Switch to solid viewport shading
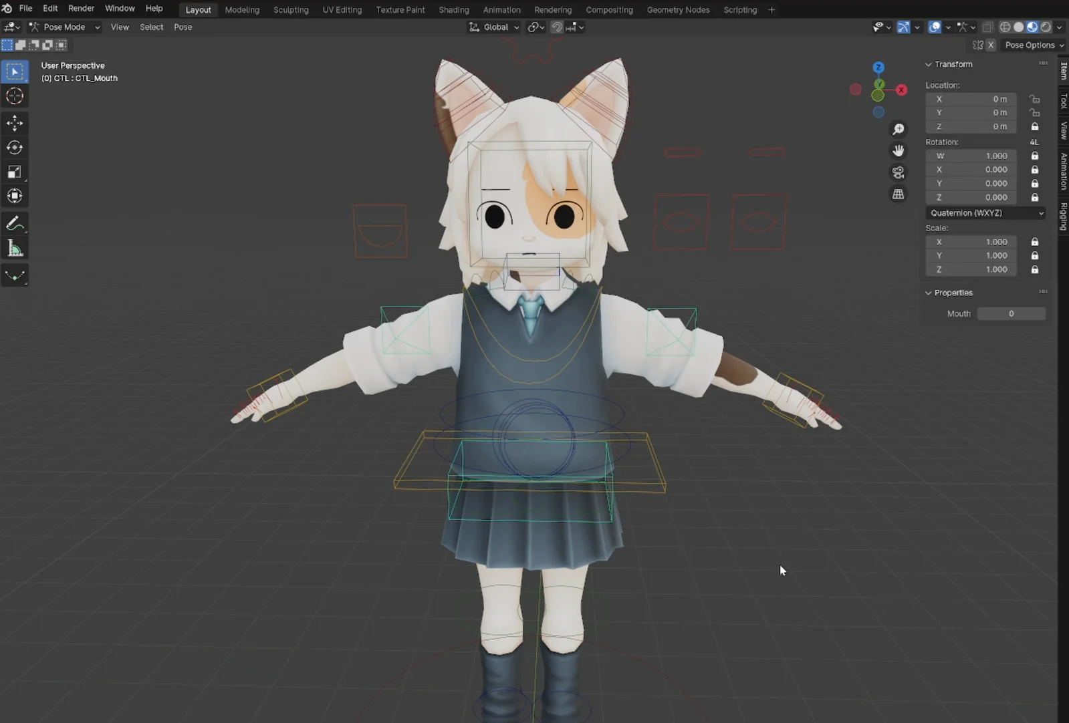 click(x=1019, y=27)
